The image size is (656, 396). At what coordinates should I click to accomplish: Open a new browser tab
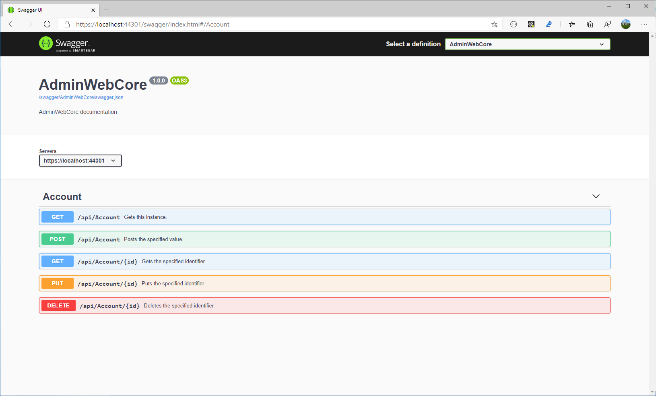106,10
